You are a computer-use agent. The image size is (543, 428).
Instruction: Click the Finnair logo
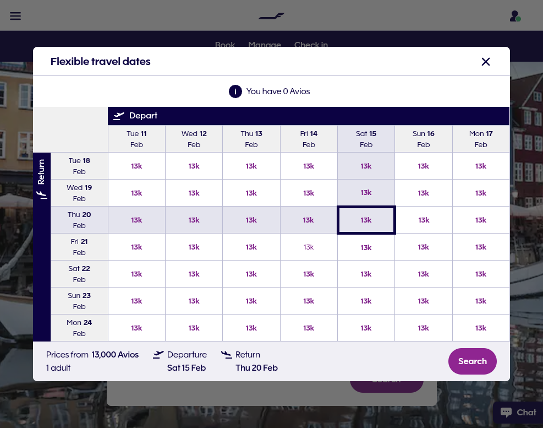(271, 16)
